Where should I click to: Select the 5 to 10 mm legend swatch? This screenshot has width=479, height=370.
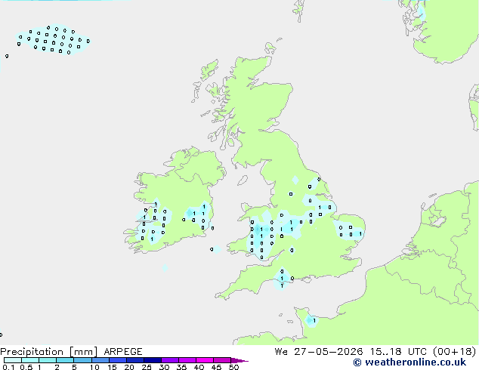[82, 360]
